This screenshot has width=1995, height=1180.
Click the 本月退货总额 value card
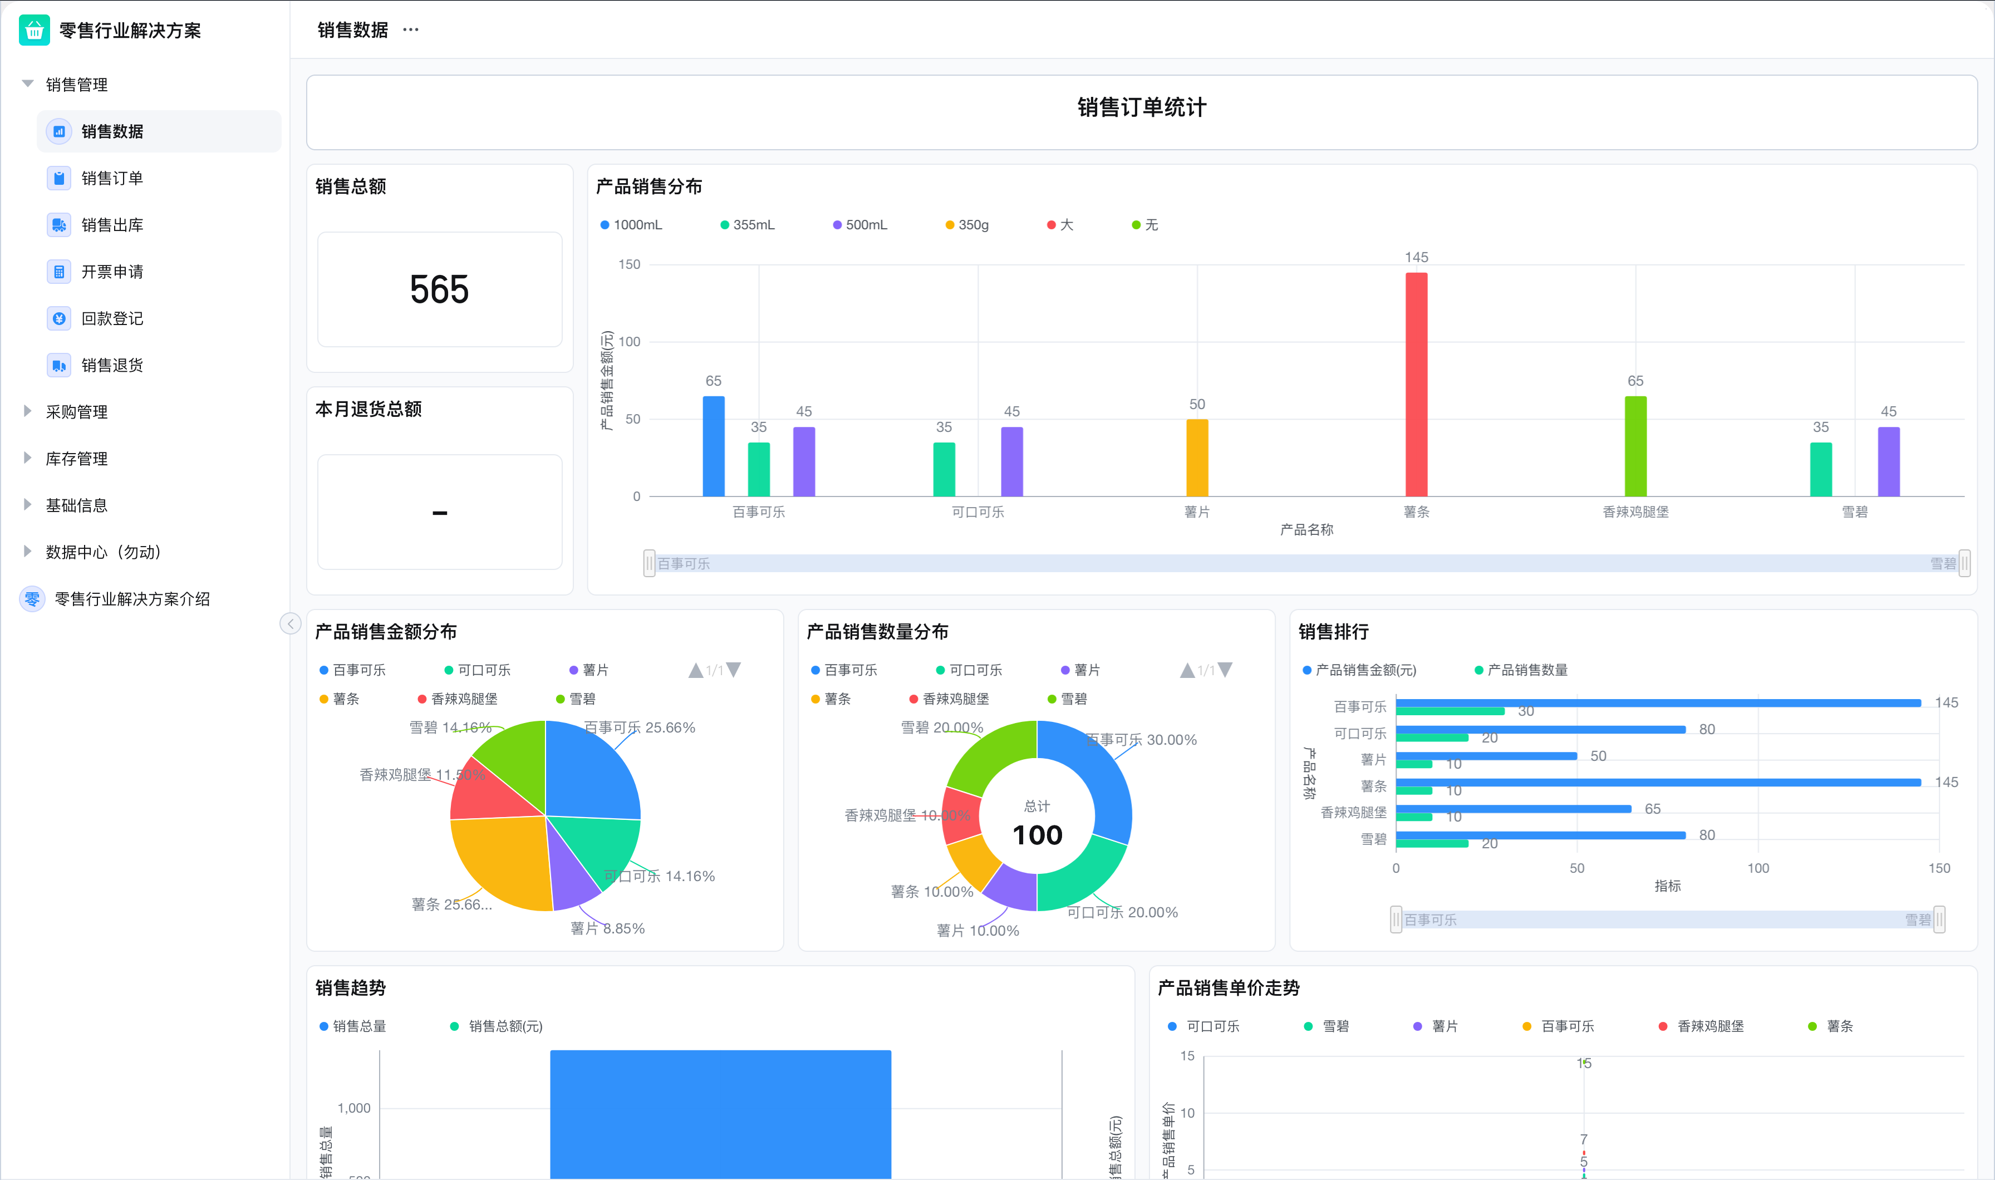440,512
